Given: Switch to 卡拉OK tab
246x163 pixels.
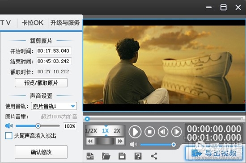Looking at the screenshot, I should click(x=33, y=23).
